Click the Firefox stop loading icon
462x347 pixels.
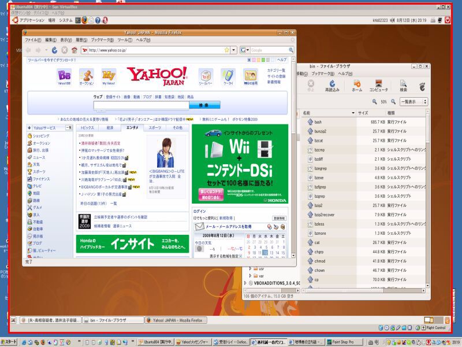point(65,50)
